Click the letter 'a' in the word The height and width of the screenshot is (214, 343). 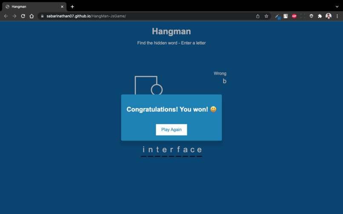185,150
